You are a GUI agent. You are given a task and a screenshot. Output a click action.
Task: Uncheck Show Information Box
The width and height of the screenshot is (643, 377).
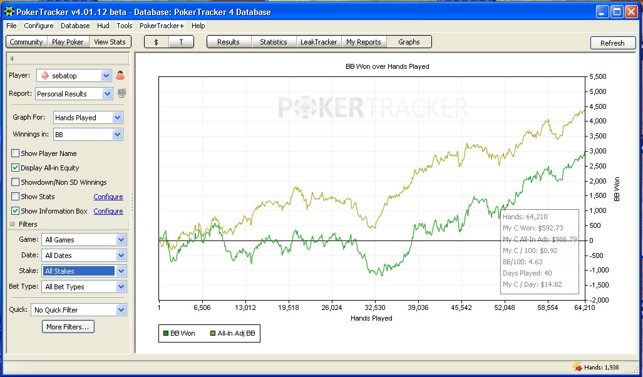[15, 210]
